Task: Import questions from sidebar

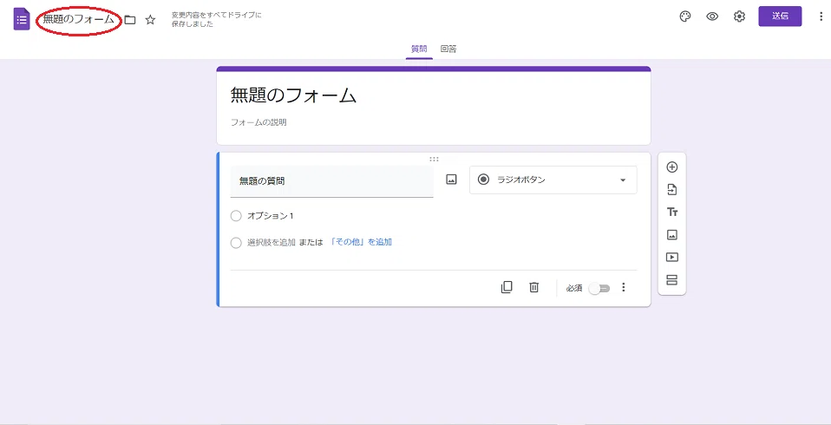Action: [x=672, y=190]
